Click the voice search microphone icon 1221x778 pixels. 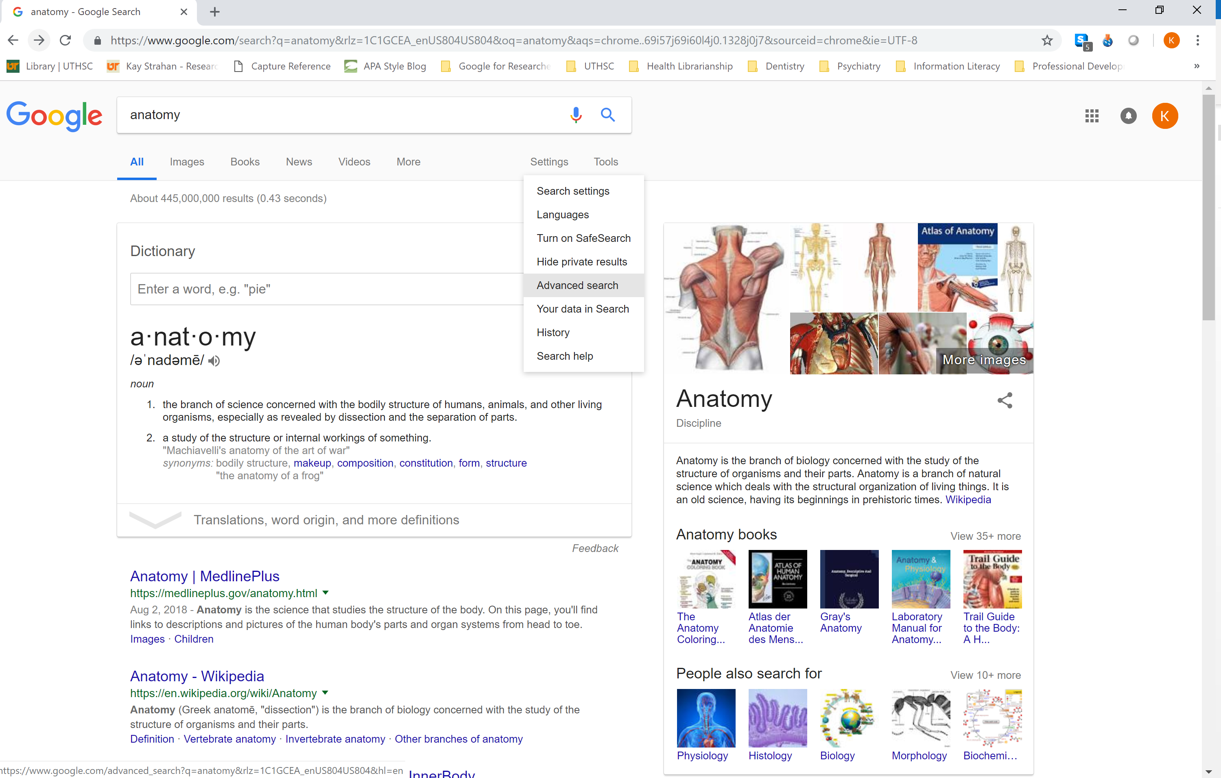click(x=576, y=115)
